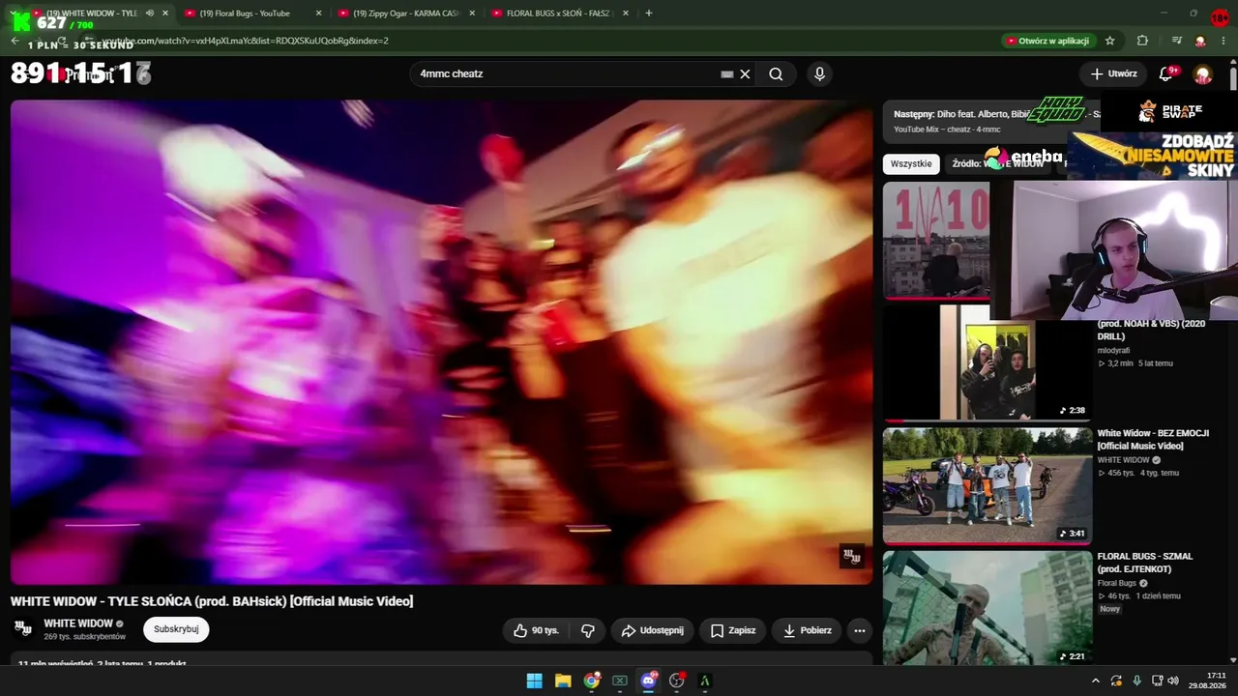Show hidden system tray icons

(x=1096, y=681)
